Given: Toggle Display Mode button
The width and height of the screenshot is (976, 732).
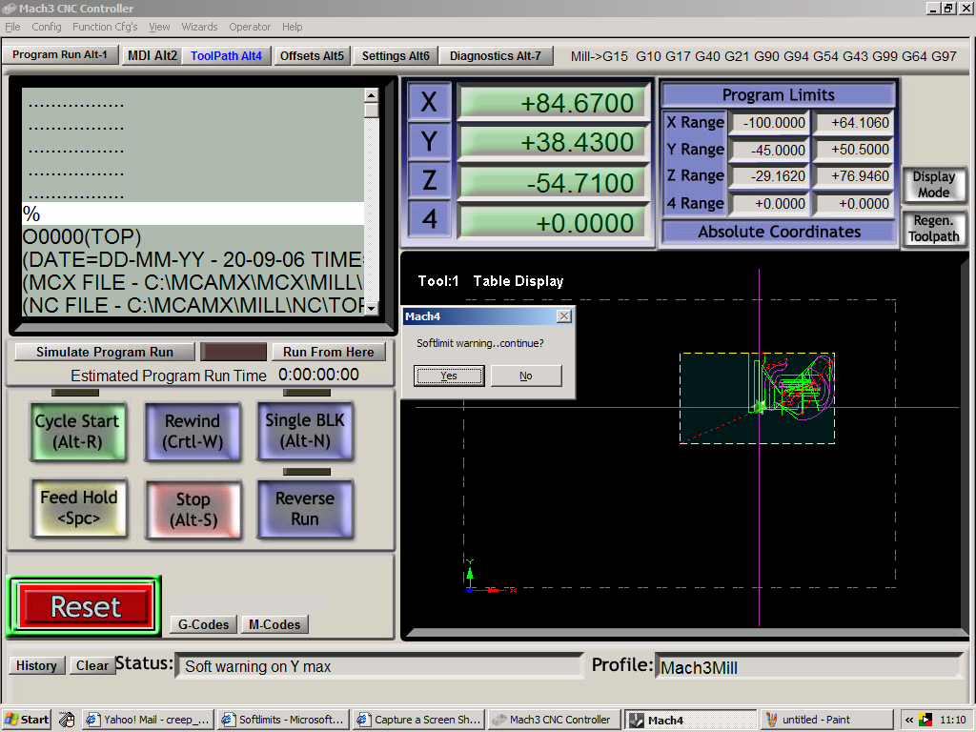Looking at the screenshot, I should [933, 184].
